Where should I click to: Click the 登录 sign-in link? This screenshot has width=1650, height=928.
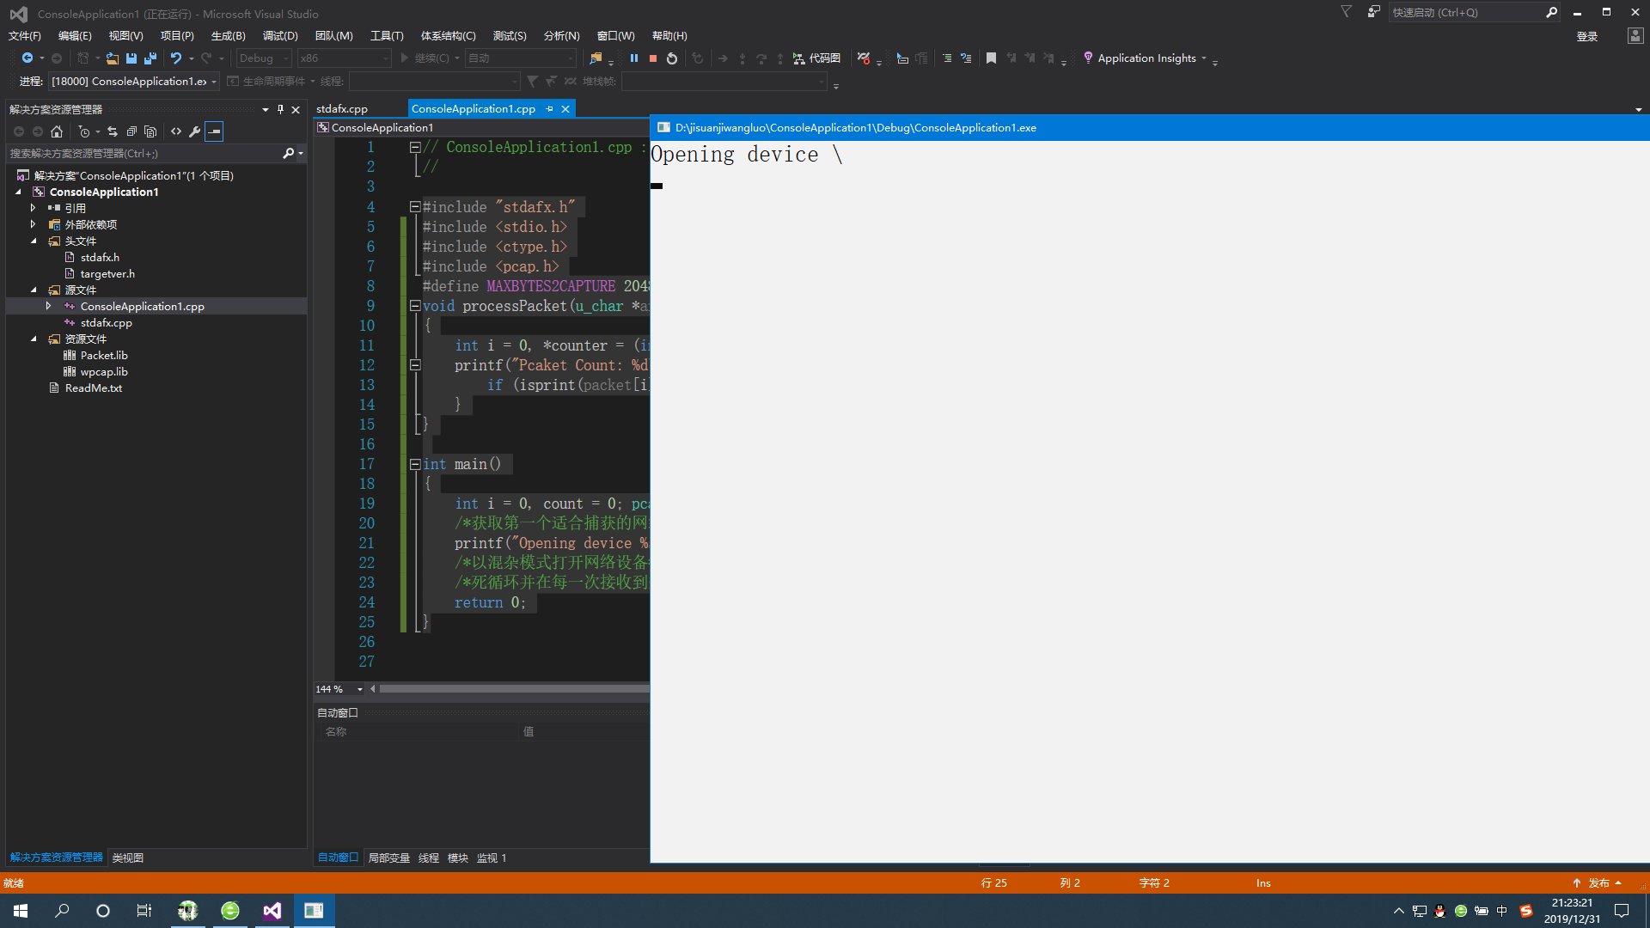[1586, 35]
